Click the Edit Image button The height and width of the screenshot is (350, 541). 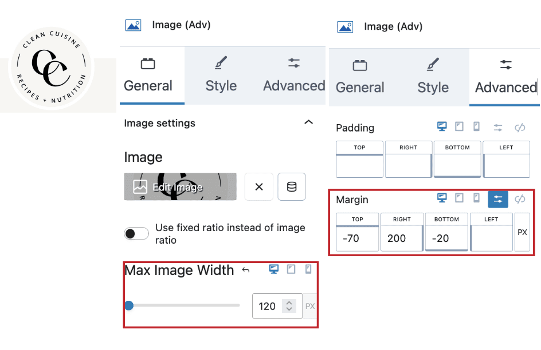click(x=181, y=187)
